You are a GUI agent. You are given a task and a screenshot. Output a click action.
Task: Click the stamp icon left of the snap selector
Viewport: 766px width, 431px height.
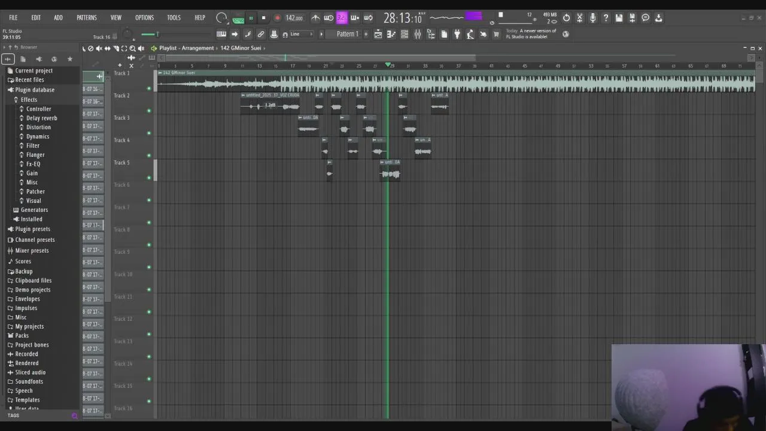(274, 34)
